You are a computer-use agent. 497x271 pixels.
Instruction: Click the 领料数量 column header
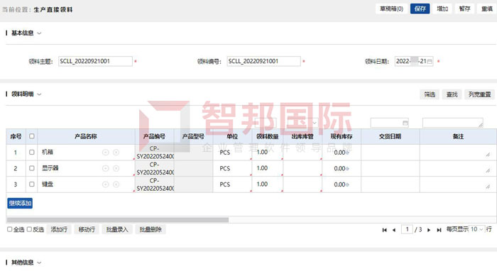coord(268,136)
